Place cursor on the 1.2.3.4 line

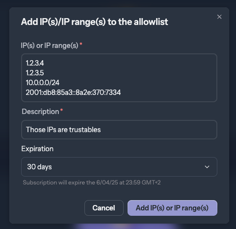click(x=35, y=63)
